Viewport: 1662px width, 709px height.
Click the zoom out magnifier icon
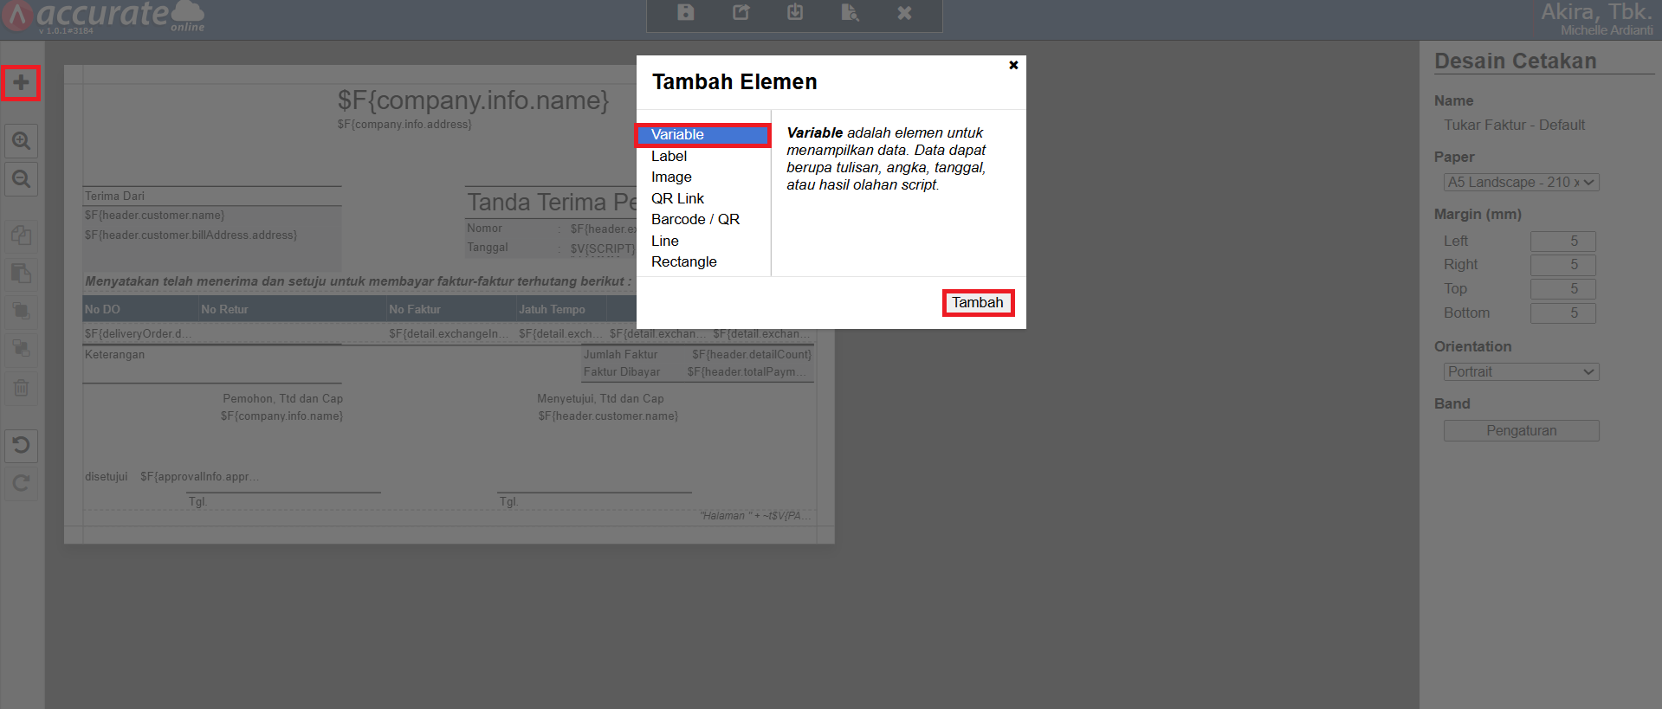pos(21,179)
